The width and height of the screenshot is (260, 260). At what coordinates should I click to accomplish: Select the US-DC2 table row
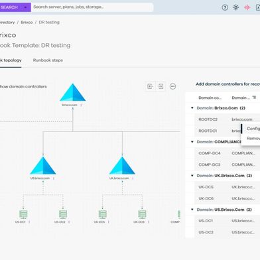[227, 232]
